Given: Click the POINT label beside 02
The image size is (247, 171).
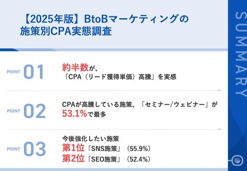Looking at the screenshot, I should click(13, 111).
